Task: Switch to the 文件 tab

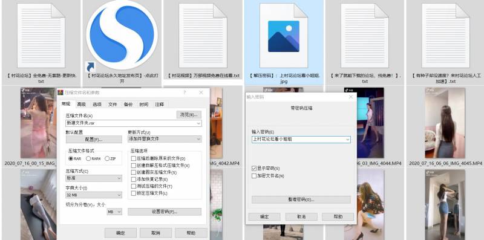Action: pos(113,104)
